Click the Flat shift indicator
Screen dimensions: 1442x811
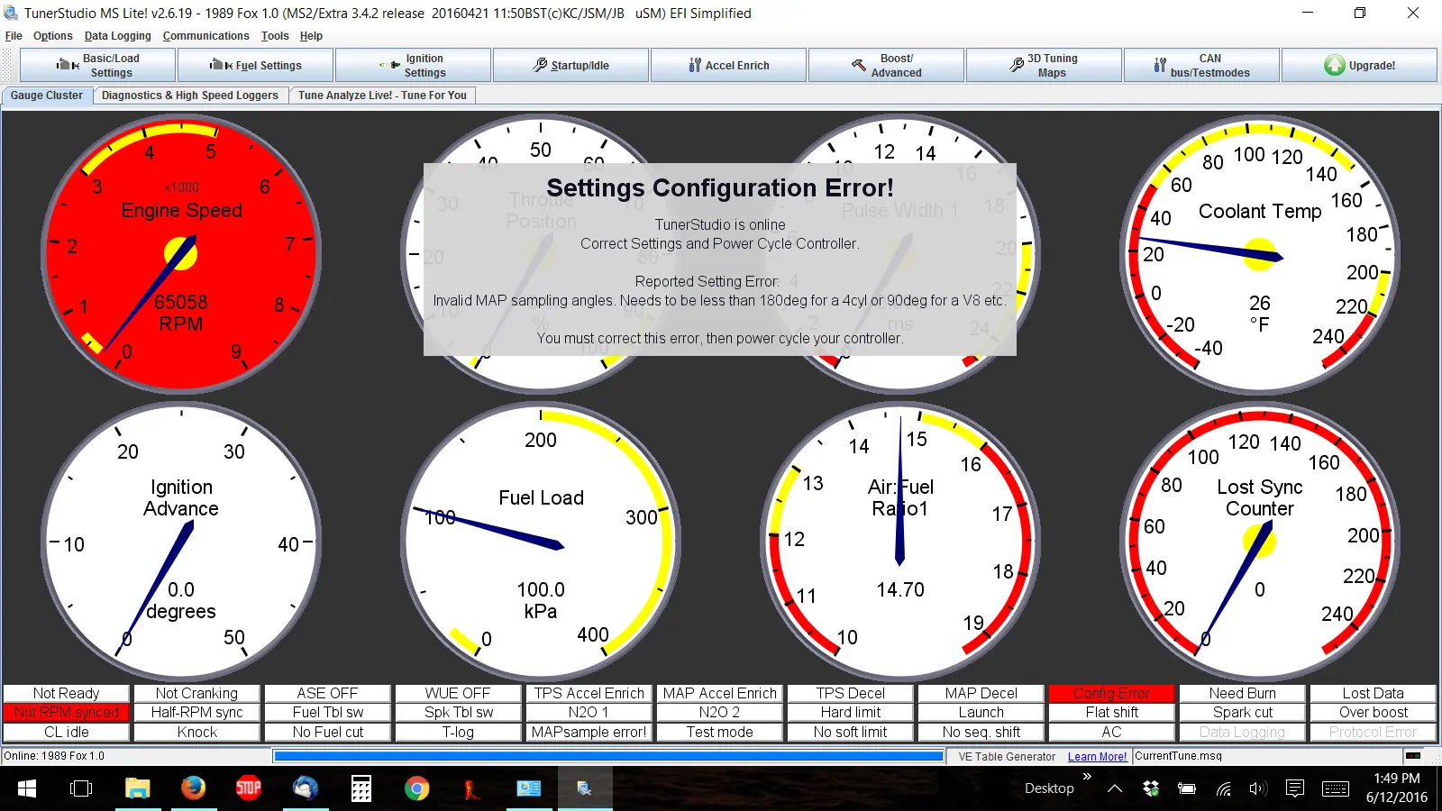[1112, 712]
